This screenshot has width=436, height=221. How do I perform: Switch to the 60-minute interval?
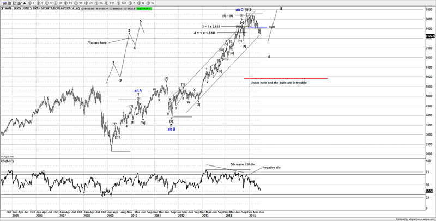99,3
